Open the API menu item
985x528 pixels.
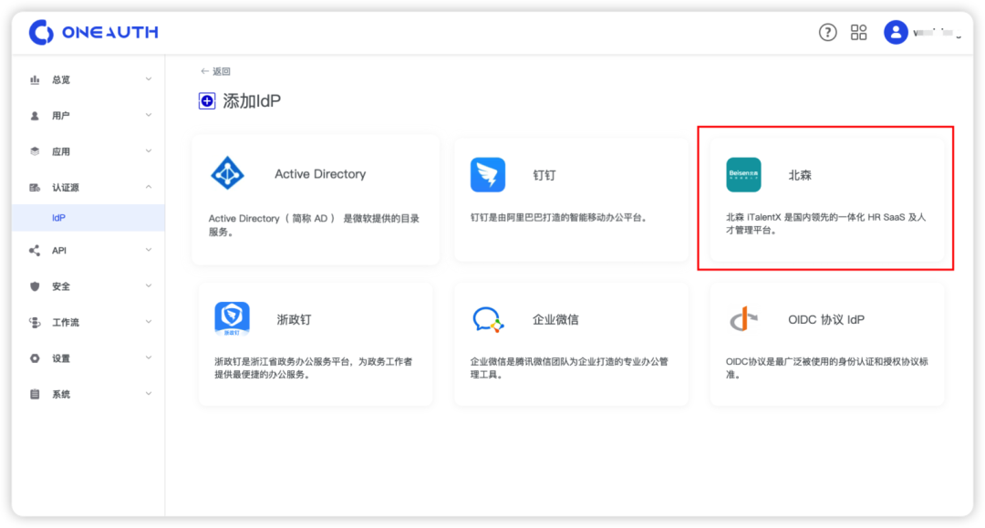pyautogui.click(x=88, y=251)
